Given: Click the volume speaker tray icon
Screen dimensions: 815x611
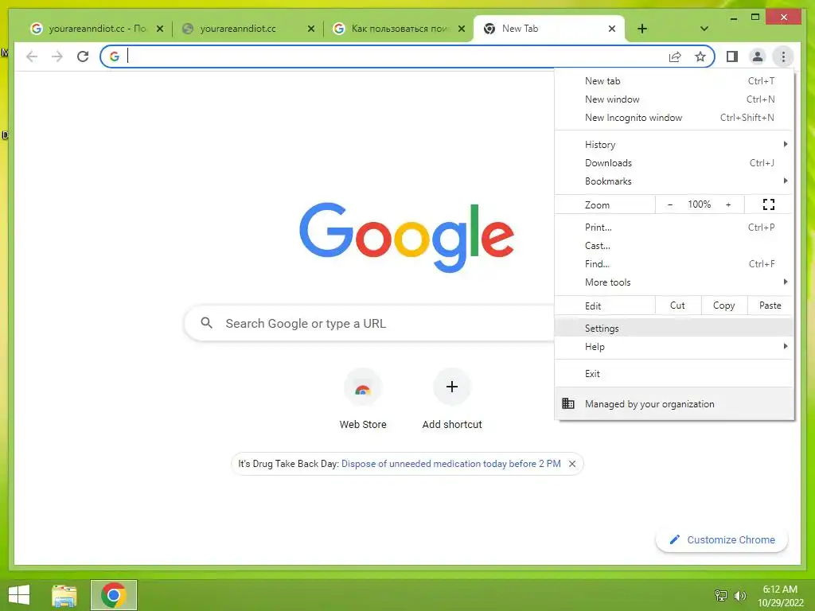Looking at the screenshot, I should tap(739, 595).
